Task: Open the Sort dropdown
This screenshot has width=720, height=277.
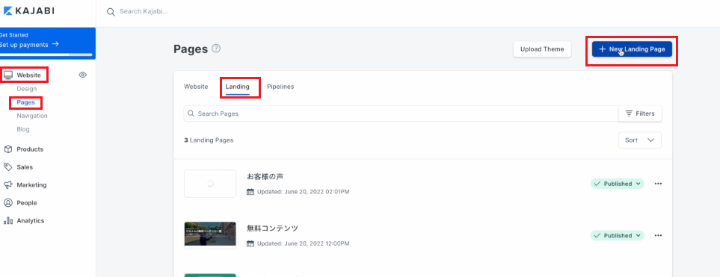Action: pos(640,140)
